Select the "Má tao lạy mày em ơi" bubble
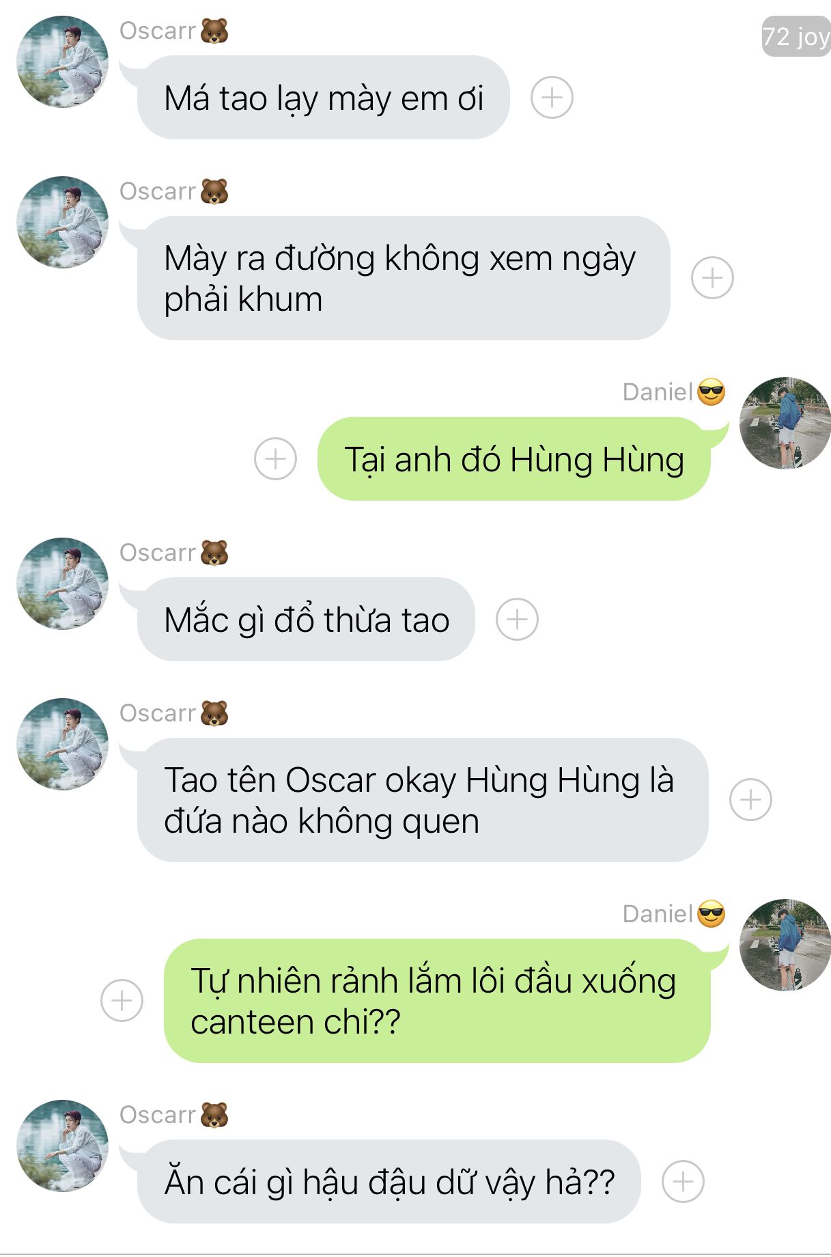 coord(323,98)
